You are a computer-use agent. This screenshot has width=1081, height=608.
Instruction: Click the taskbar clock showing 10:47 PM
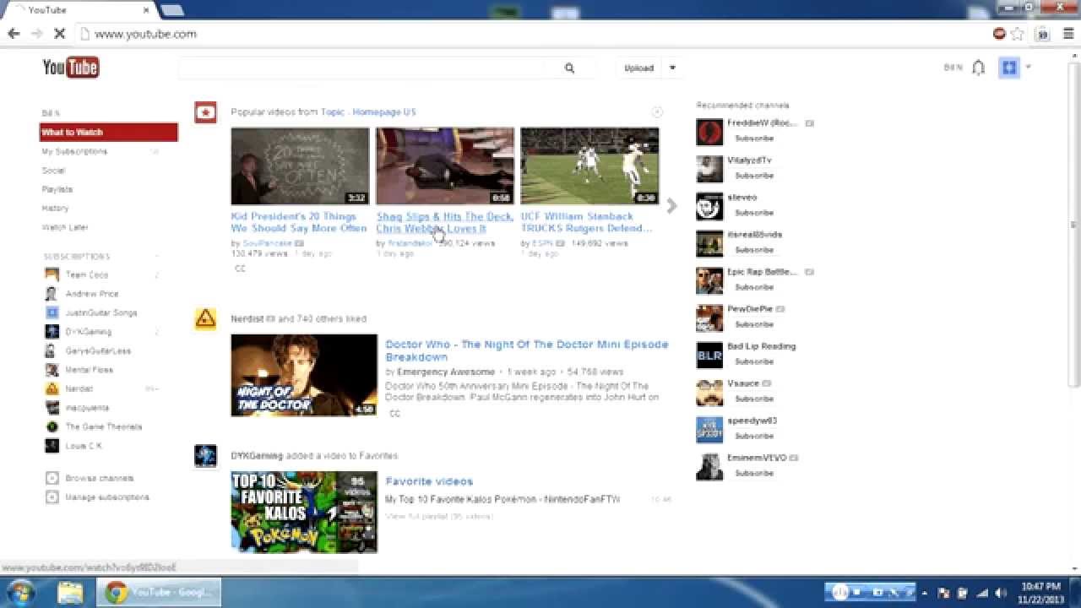(1041, 592)
